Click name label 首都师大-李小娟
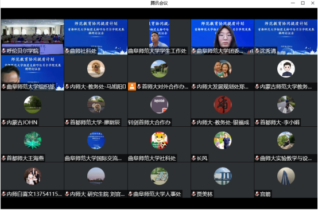 tap(280, 122)
